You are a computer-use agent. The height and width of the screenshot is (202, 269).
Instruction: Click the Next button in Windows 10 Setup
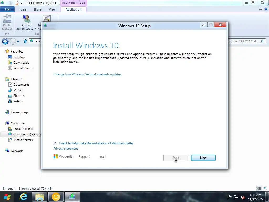coord(203,158)
